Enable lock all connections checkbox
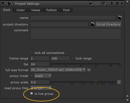Viewport: 130px width, 103px height. point(31,53)
